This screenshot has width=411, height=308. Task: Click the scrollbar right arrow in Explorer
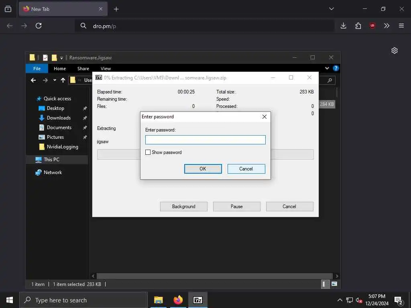coord(337,276)
